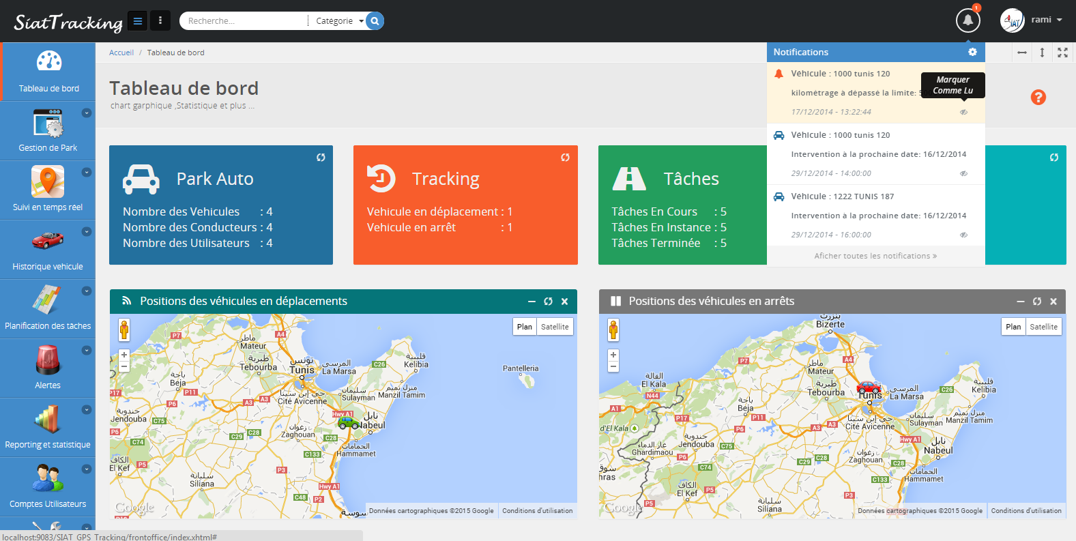The width and height of the screenshot is (1076, 541).
Task: Mark 14:00:00 intervention notification as read
Action: (963, 173)
